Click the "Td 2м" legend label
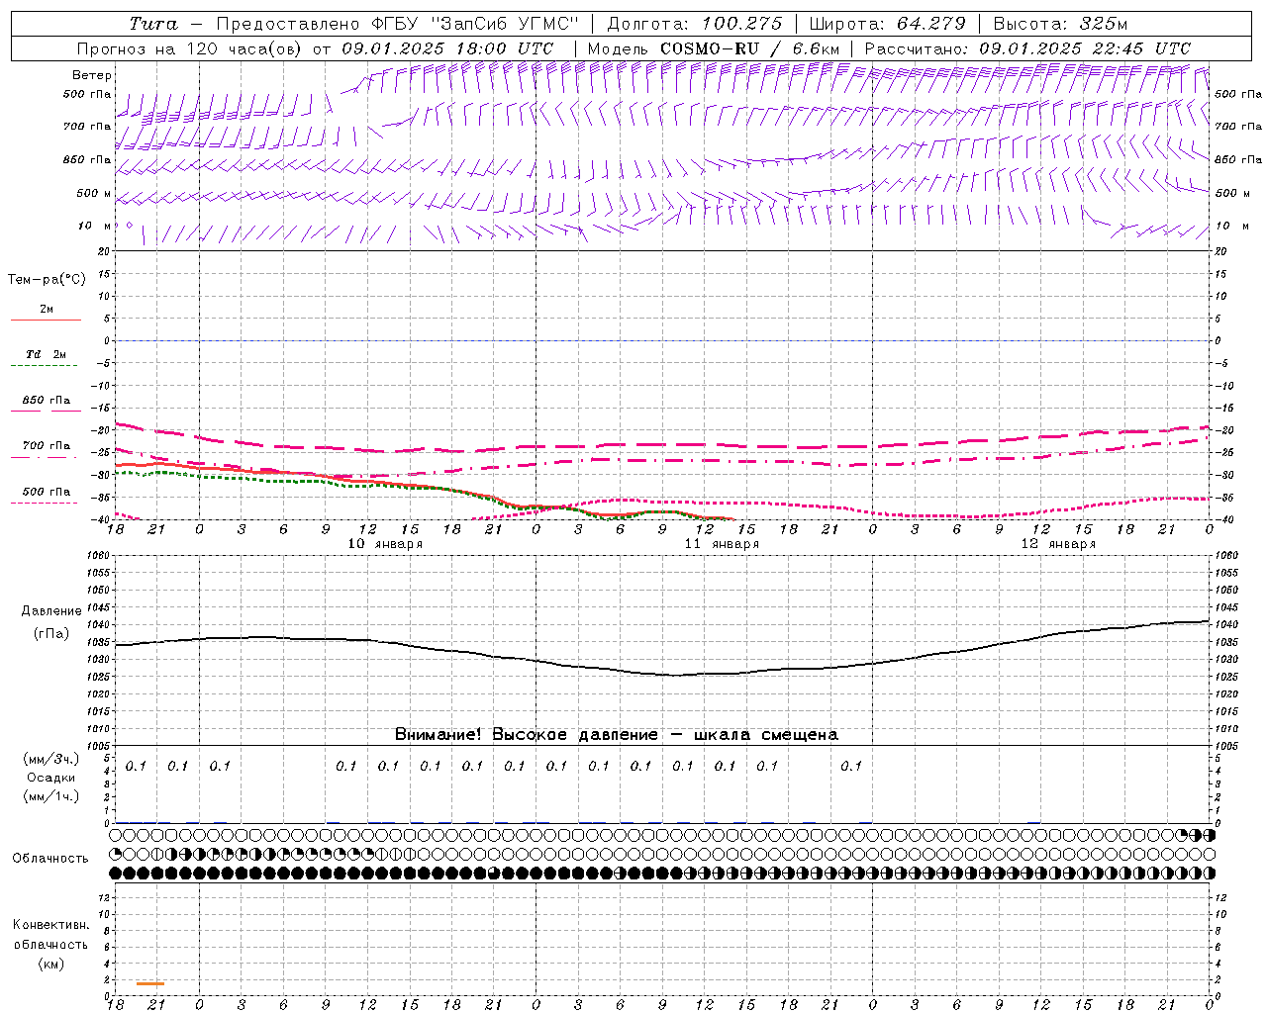The width and height of the screenshot is (1267, 1013). [x=47, y=354]
